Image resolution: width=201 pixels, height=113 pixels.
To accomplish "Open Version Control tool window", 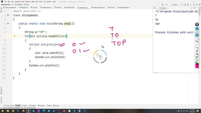I will (x=8, y=106).
